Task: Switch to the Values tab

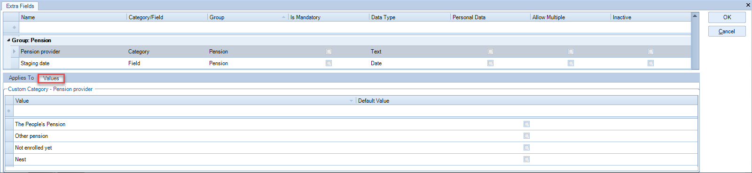Action: coord(51,78)
